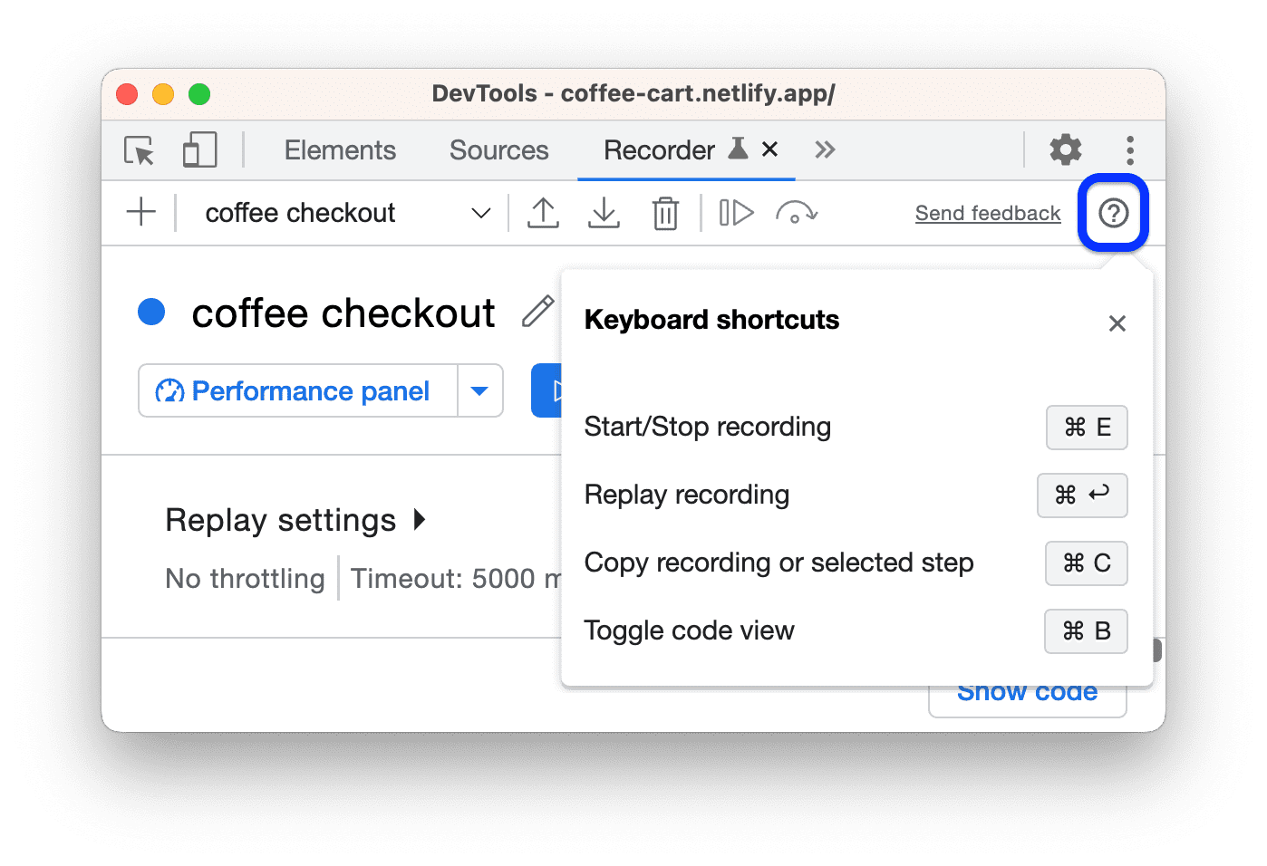Click the Show code button
Viewport: 1267px width, 866px height.
[1027, 691]
